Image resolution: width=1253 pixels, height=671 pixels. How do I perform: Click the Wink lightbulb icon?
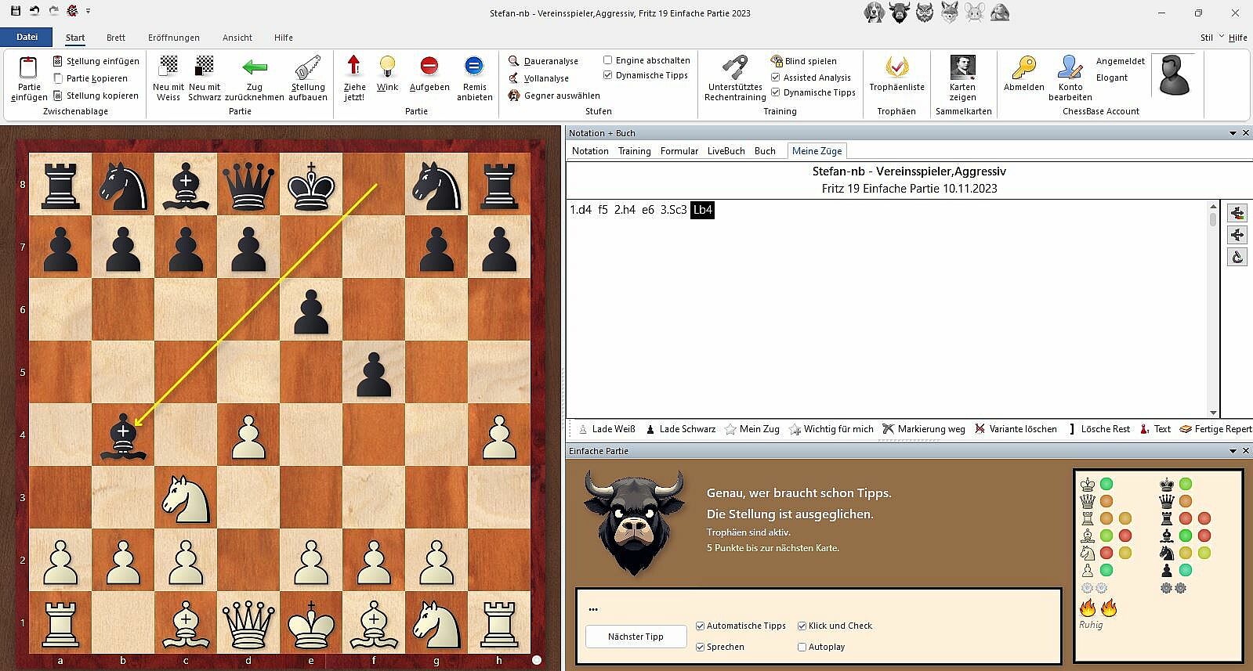click(x=387, y=66)
